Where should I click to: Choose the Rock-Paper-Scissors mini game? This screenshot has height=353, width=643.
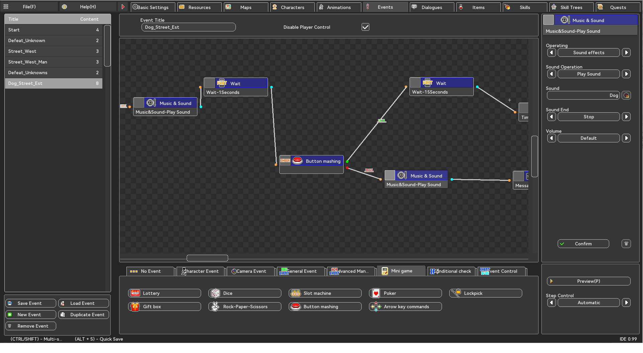(245, 307)
